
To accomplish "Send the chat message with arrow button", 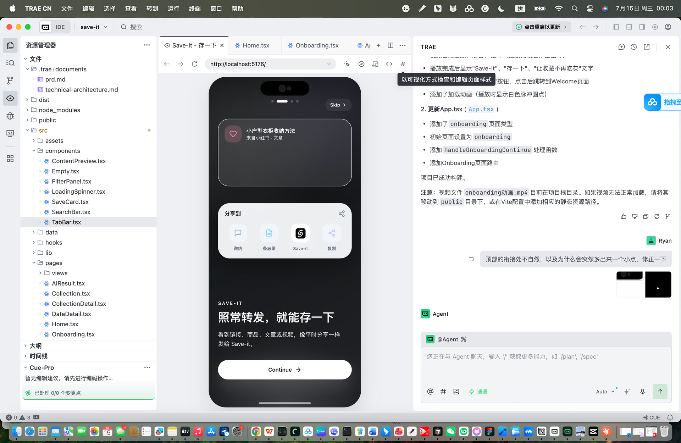I will (660, 392).
